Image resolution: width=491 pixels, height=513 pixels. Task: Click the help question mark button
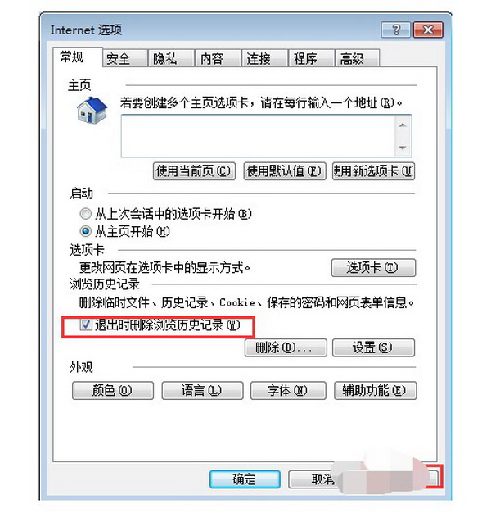click(x=395, y=30)
